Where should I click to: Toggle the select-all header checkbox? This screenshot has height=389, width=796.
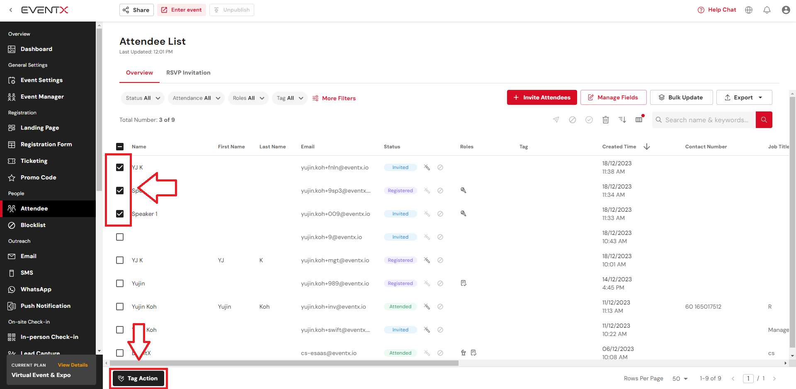tap(120, 147)
